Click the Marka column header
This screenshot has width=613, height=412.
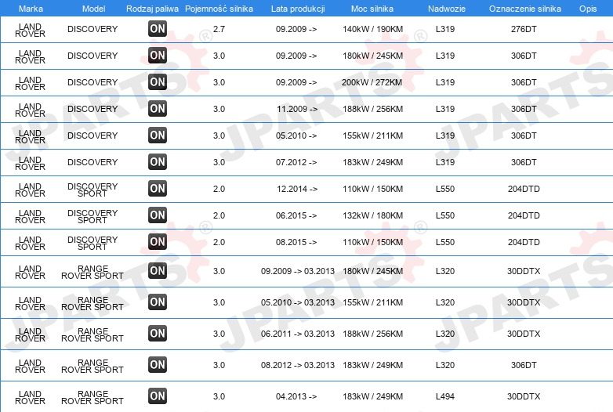point(31,9)
